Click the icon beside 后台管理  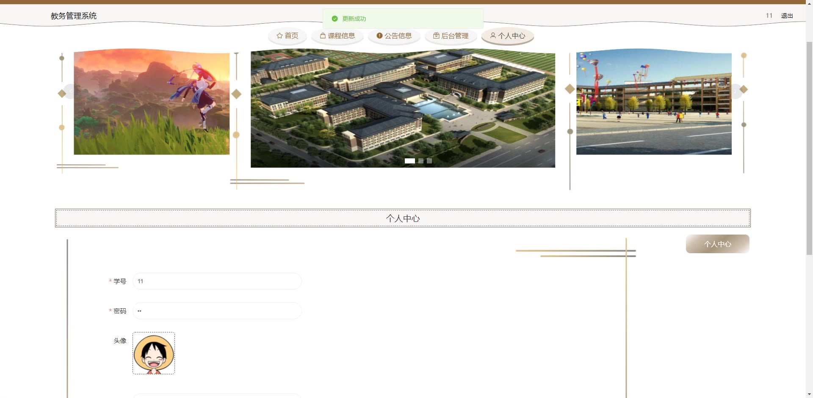click(436, 36)
